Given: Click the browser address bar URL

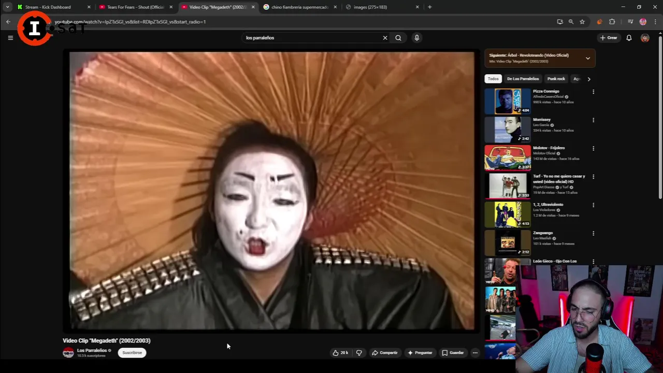Looking at the screenshot, I should click(130, 22).
